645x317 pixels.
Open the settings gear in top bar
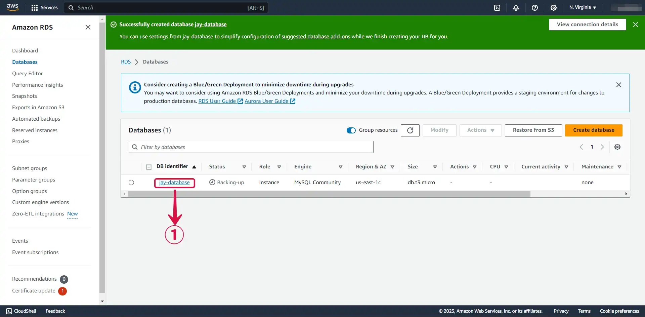[554, 7]
